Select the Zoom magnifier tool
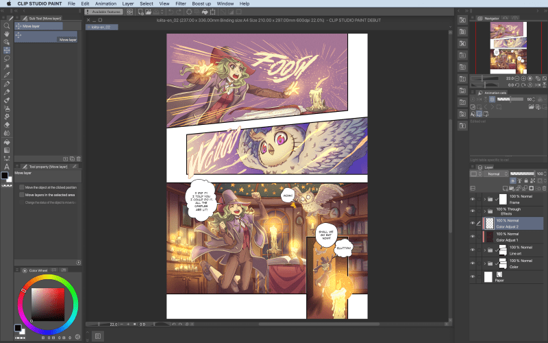The image size is (548, 343). (7, 26)
